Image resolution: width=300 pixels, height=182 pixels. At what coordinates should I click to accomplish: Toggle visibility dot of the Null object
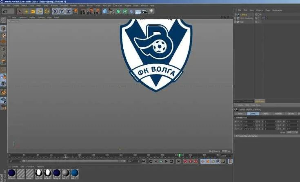[x=259, y=22]
